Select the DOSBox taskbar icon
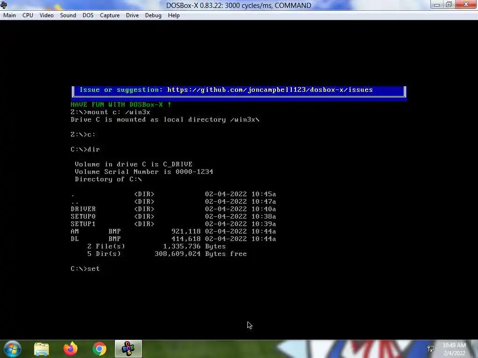This screenshot has width=478, height=358. click(128, 349)
